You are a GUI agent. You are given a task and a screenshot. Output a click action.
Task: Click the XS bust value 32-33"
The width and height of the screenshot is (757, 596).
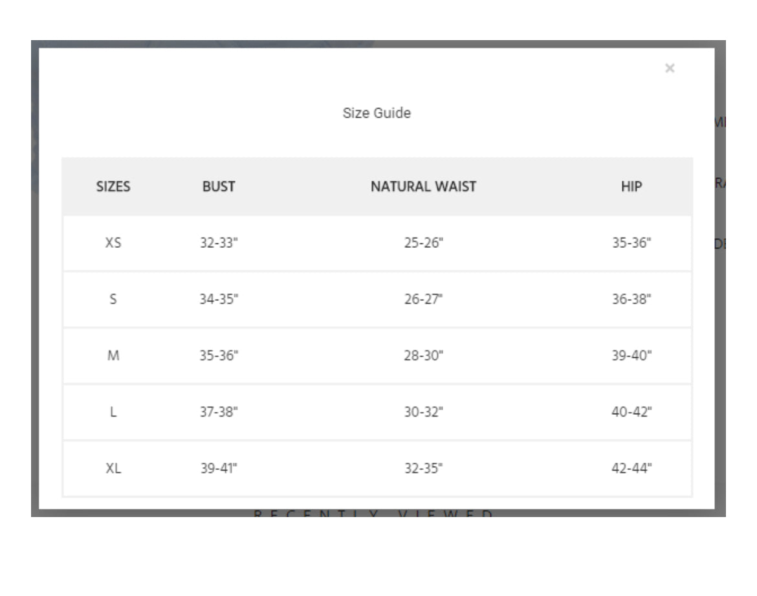tap(219, 243)
